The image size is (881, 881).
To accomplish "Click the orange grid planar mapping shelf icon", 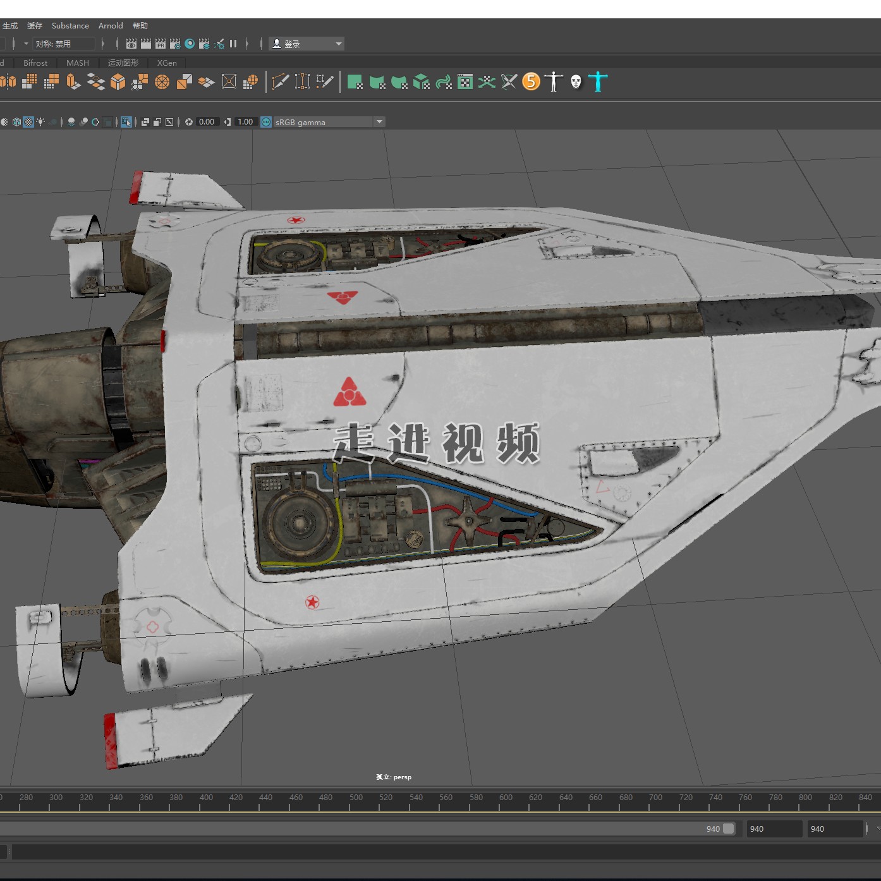I will pos(29,82).
